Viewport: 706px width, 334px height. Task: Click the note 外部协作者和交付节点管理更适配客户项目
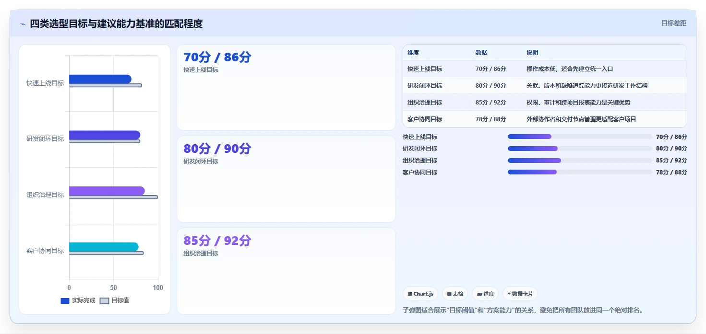581,119
